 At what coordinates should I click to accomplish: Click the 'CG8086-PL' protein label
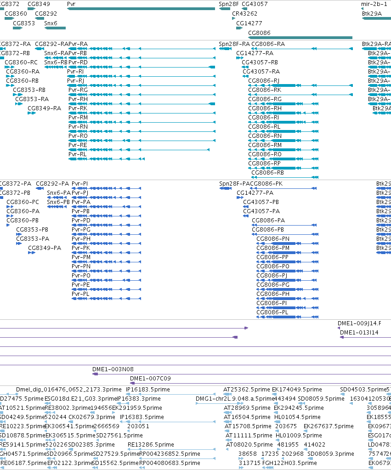[x=272, y=312]
